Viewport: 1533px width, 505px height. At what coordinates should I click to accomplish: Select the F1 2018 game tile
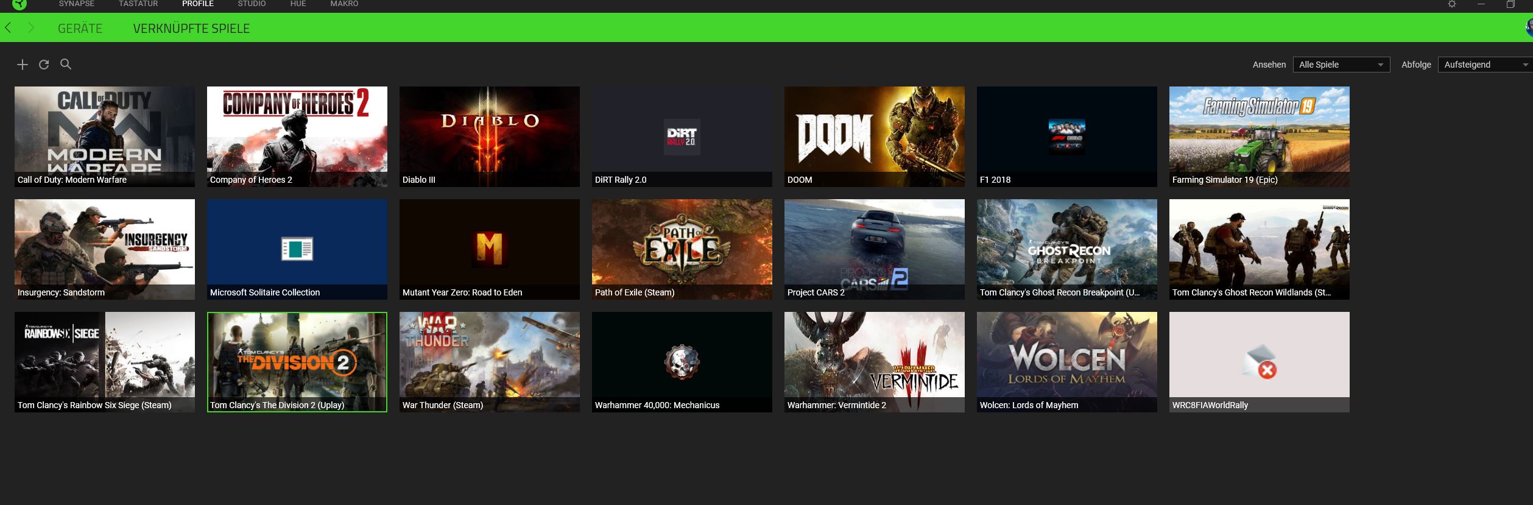[x=1067, y=136]
